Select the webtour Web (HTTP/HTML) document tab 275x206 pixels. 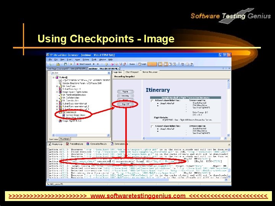pyautogui.click(x=104, y=69)
